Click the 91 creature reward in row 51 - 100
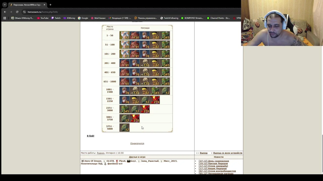The image size is (323, 181). click(x=134, y=45)
